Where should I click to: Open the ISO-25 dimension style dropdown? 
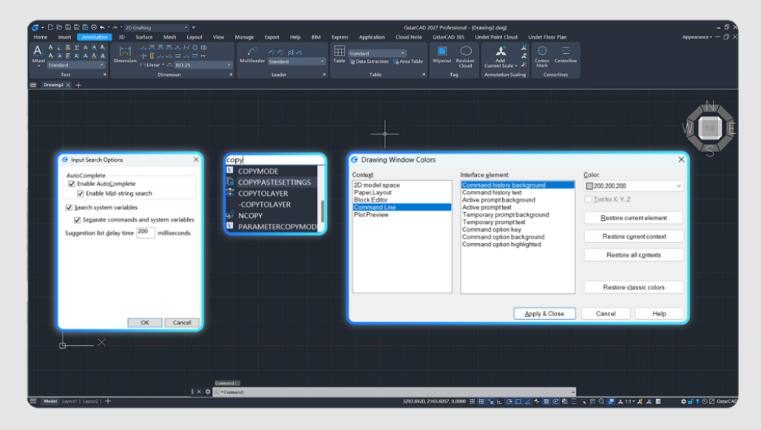[x=203, y=65]
